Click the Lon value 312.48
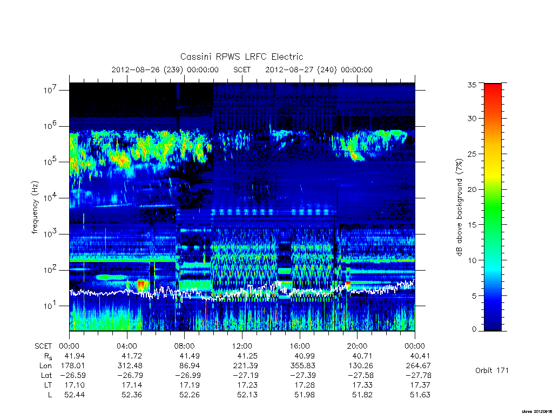Viewport: 553px width, 414px height. (x=131, y=366)
